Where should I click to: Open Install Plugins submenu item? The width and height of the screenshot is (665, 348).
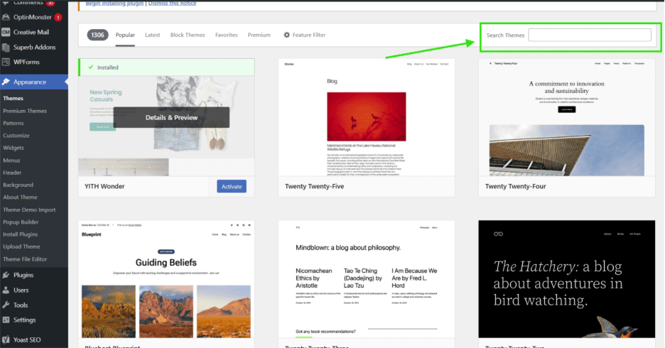coord(21,234)
